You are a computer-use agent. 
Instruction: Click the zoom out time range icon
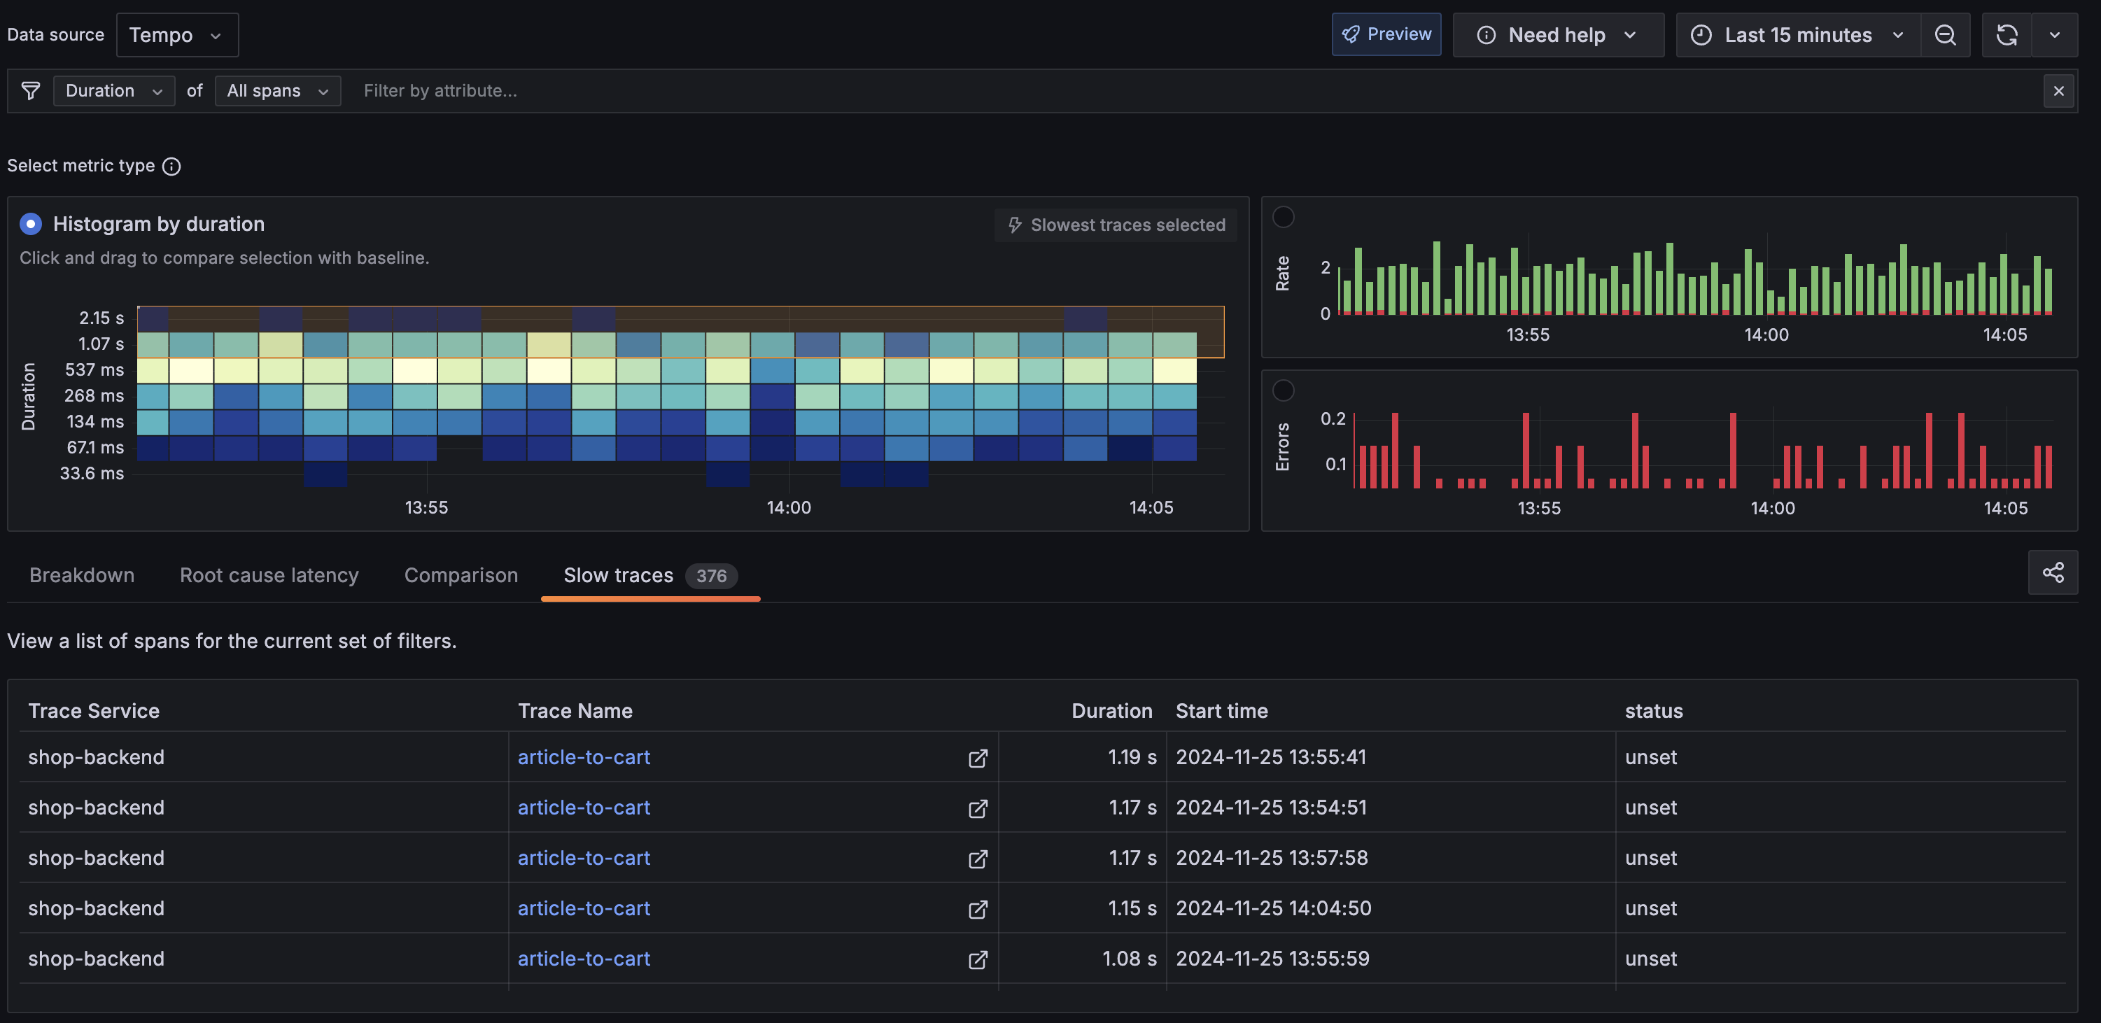coord(1944,35)
